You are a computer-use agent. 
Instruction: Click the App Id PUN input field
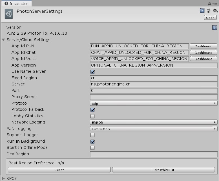tap(139, 46)
